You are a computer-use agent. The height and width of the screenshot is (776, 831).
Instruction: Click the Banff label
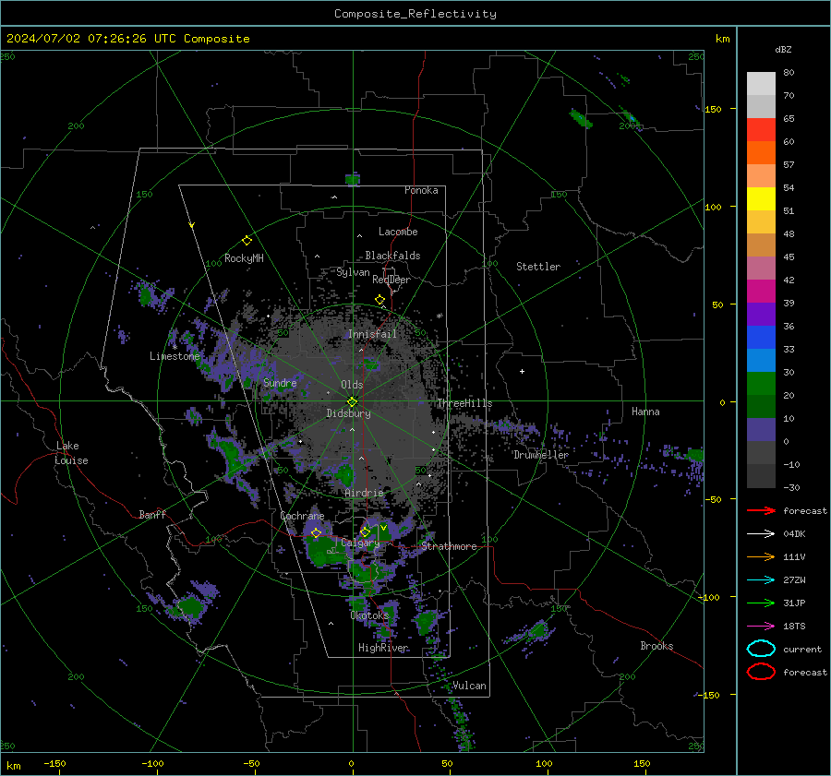(152, 514)
